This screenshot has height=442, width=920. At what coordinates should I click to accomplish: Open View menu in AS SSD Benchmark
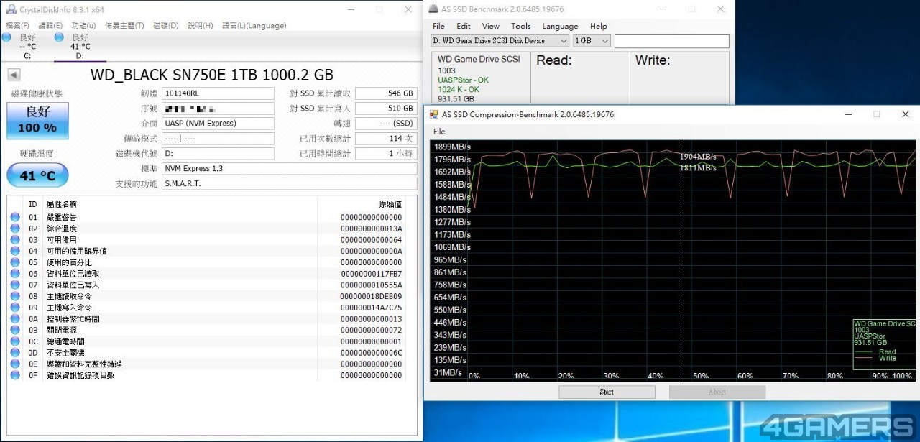[491, 26]
